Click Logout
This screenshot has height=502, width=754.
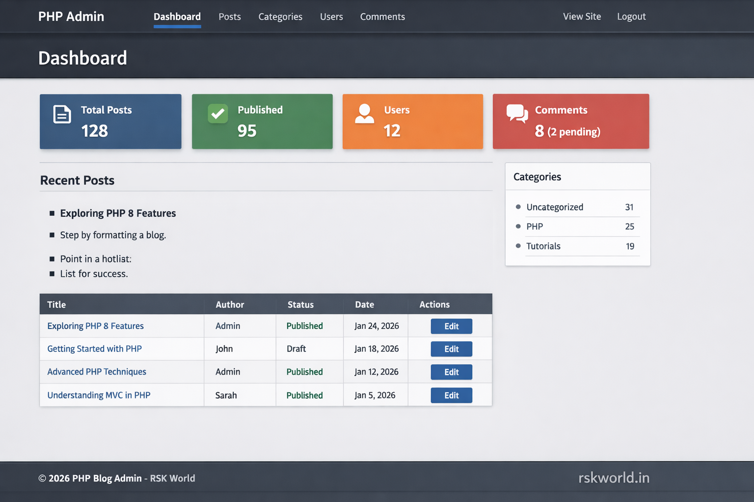click(631, 16)
